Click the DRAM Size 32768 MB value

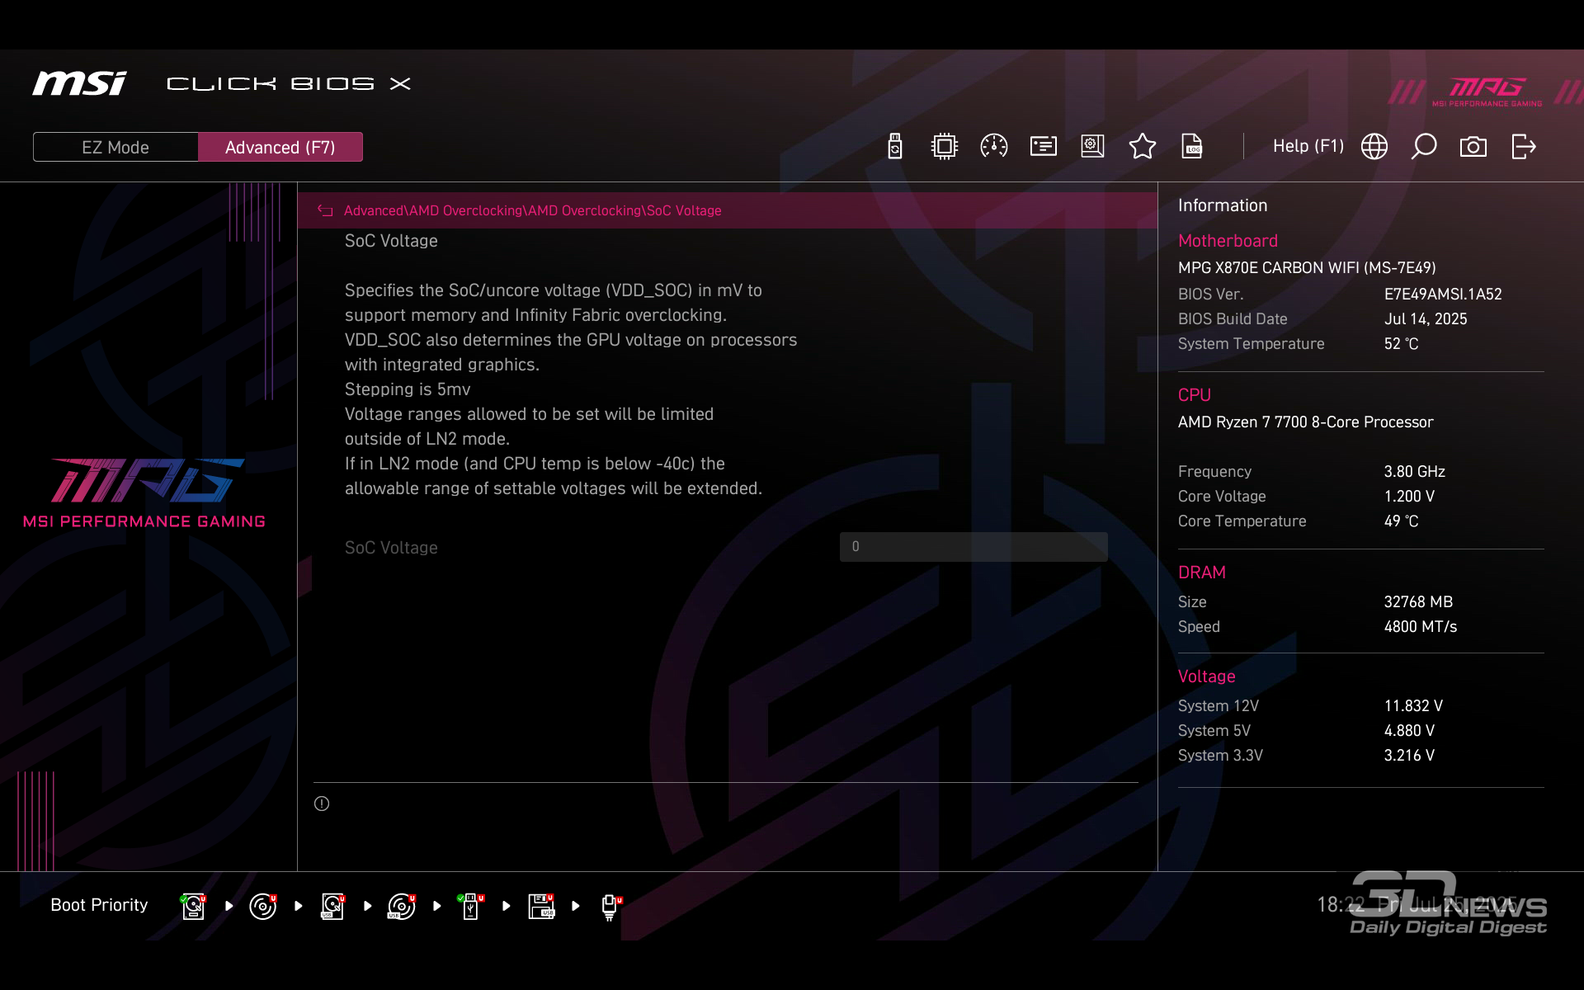(x=1418, y=602)
